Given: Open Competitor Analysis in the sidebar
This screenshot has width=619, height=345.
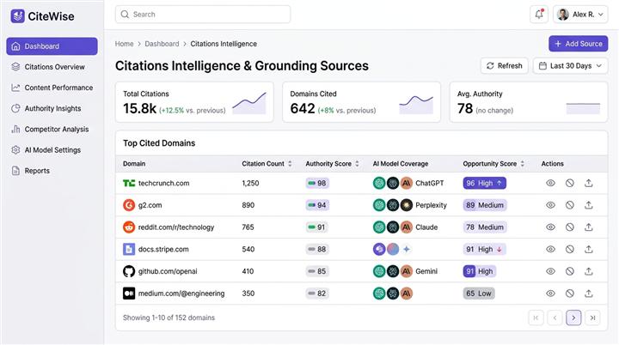Looking at the screenshot, I should tap(52, 130).
